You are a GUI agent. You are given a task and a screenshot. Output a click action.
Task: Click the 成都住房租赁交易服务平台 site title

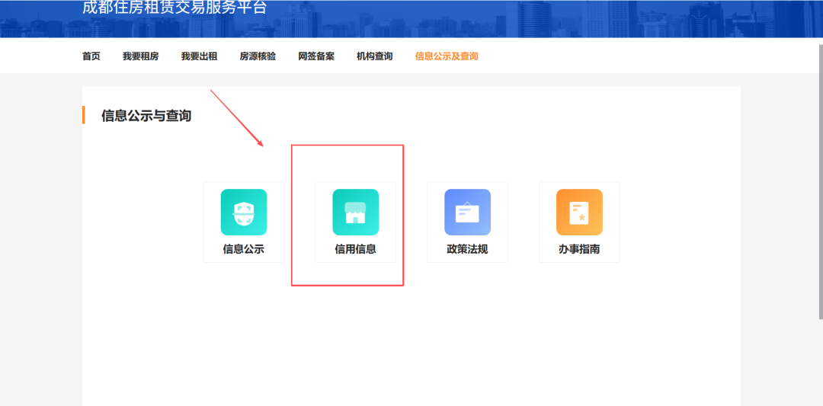(175, 8)
